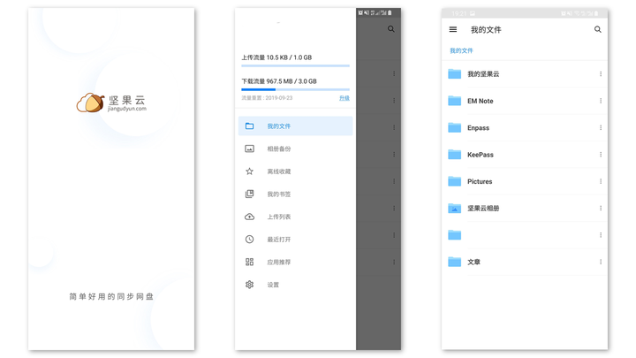Tap the 上传流量 10.5 KB / 1.0 GB text
Screen dimensions: 636x358
click(276, 57)
